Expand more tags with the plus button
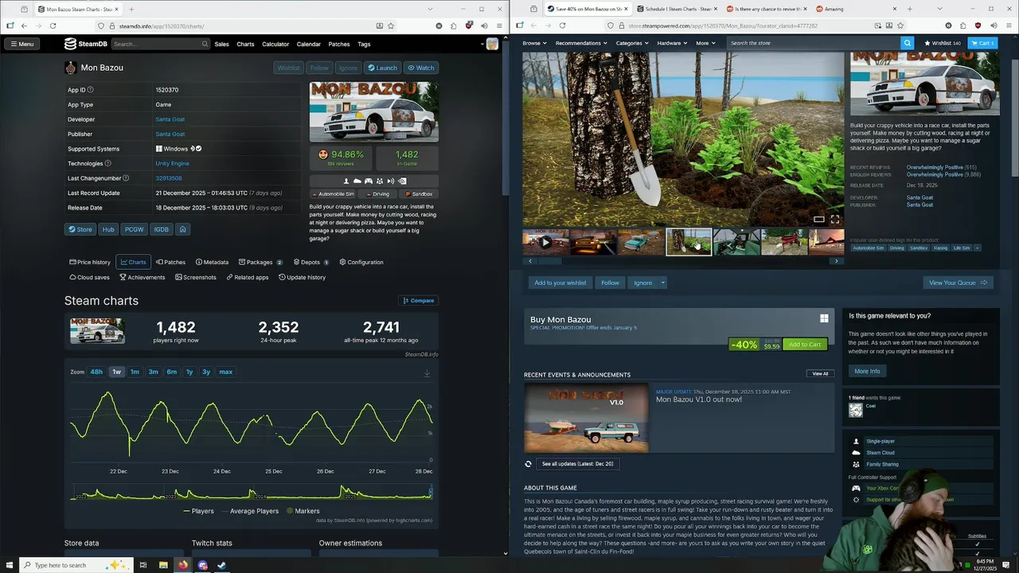 click(x=978, y=248)
